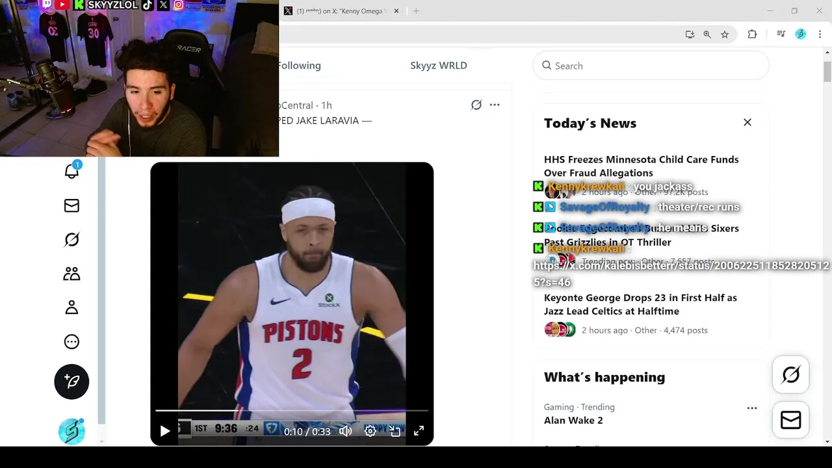Switch to the Skyyz WRLD tab
832x468 pixels.
[x=439, y=66]
